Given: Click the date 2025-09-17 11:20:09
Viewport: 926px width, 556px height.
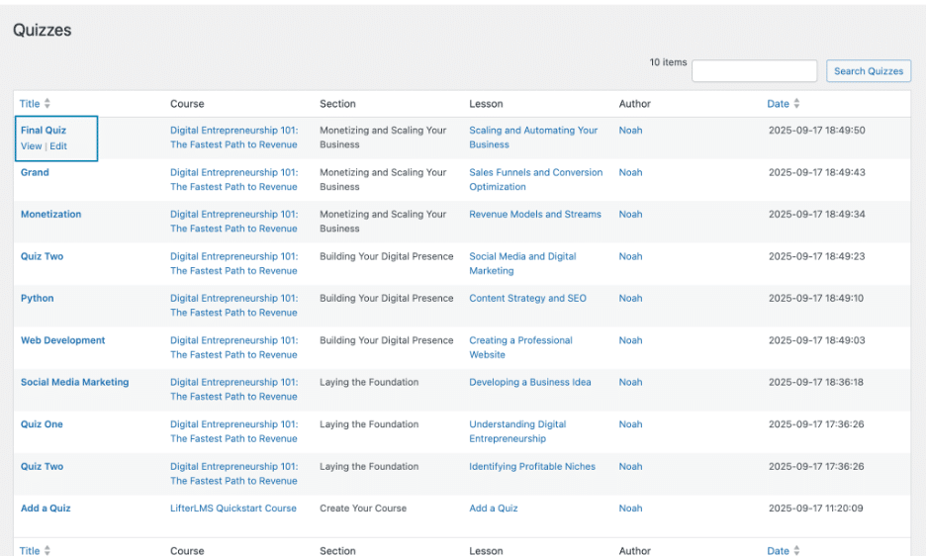Looking at the screenshot, I should [815, 509].
